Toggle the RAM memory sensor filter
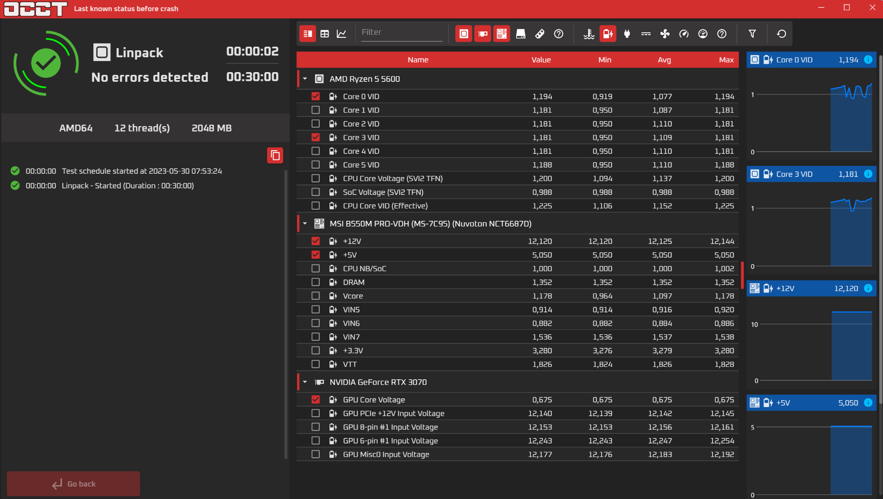This screenshot has height=499, width=883. [x=540, y=34]
